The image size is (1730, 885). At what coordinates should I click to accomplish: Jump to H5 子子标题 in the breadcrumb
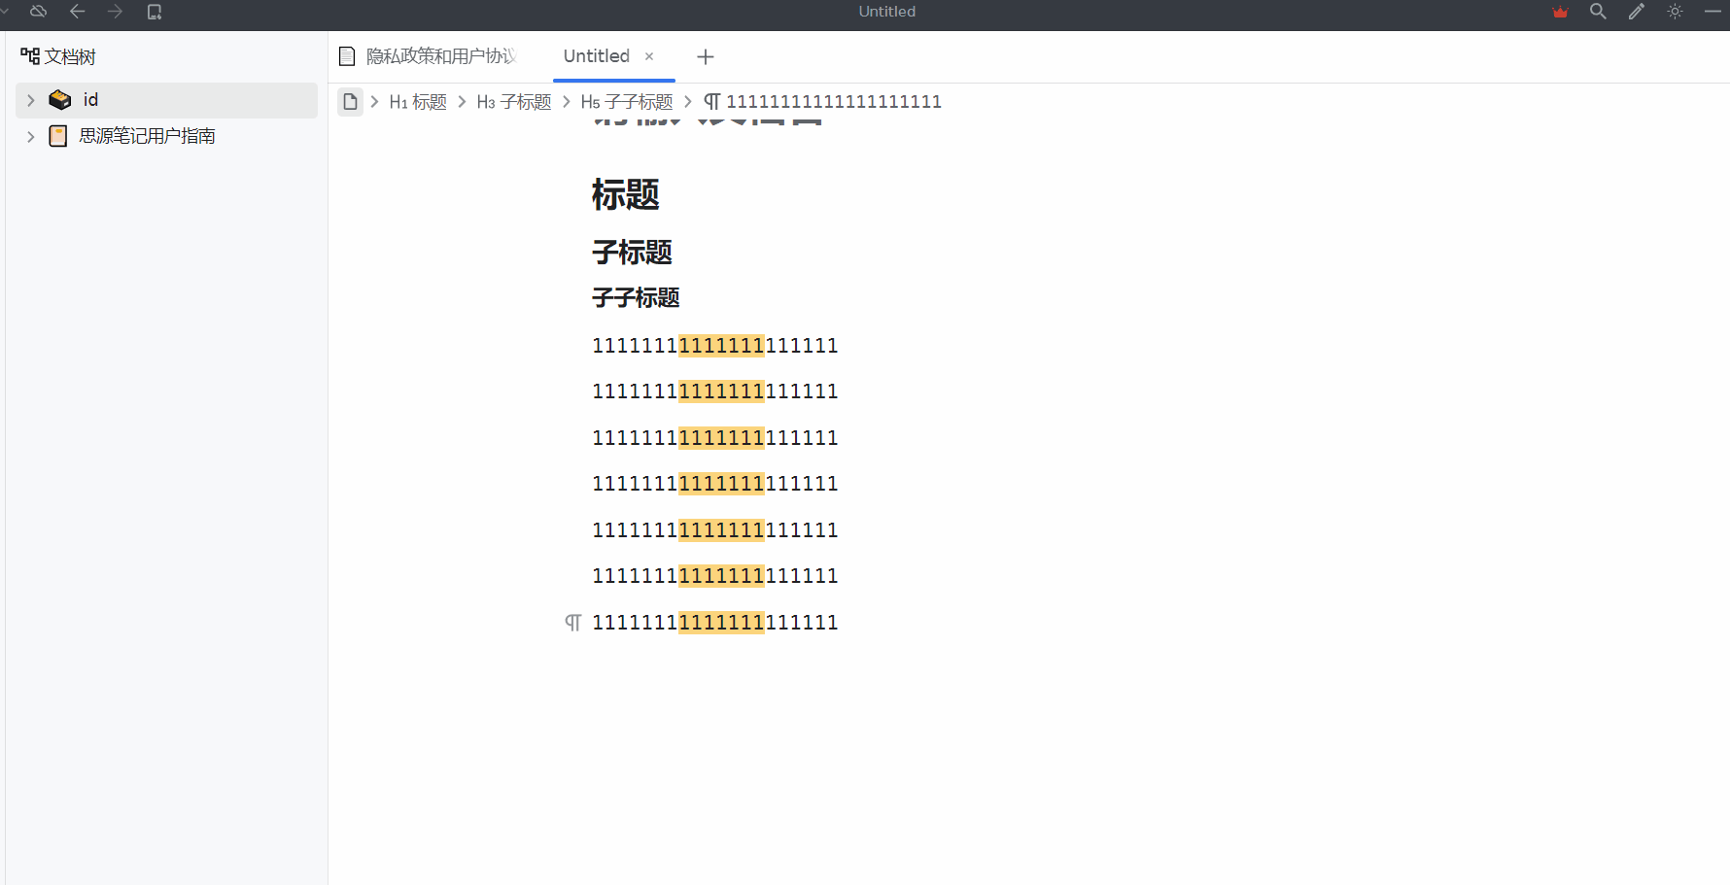click(x=627, y=102)
